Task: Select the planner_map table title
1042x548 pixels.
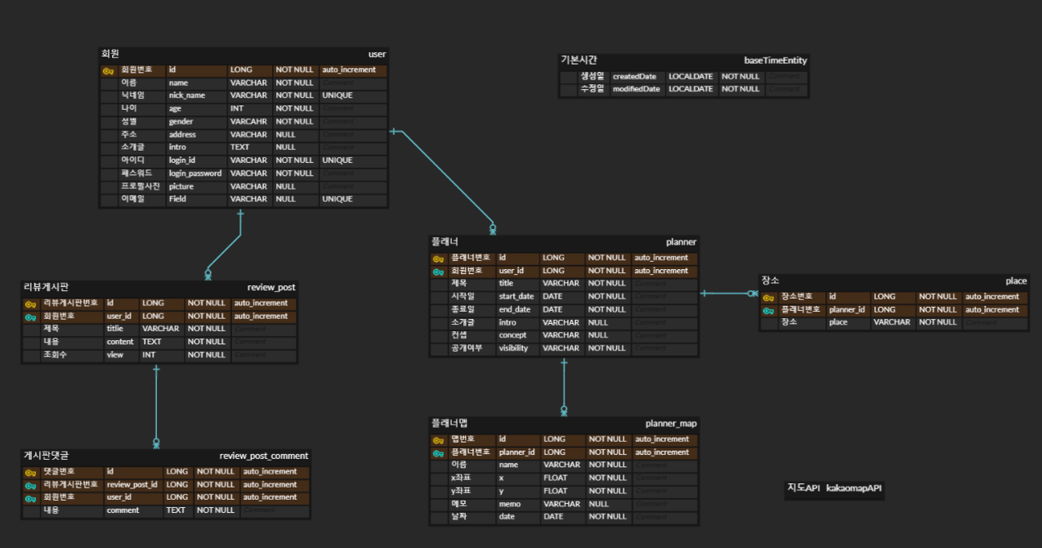Action: (671, 424)
